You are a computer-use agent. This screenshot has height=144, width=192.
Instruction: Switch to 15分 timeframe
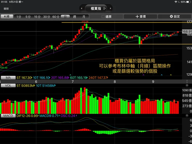point(37,17)
